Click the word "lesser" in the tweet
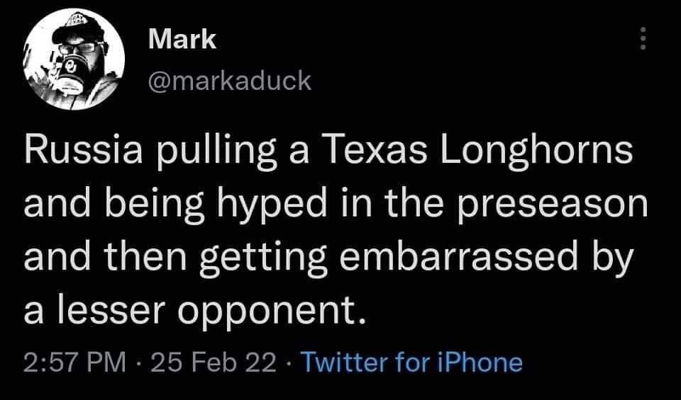 click(x=106, y=309)
